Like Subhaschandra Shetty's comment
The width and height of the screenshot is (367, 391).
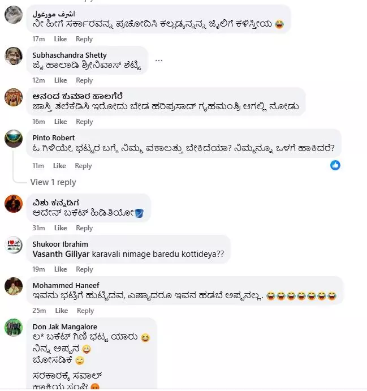(61, 80)
